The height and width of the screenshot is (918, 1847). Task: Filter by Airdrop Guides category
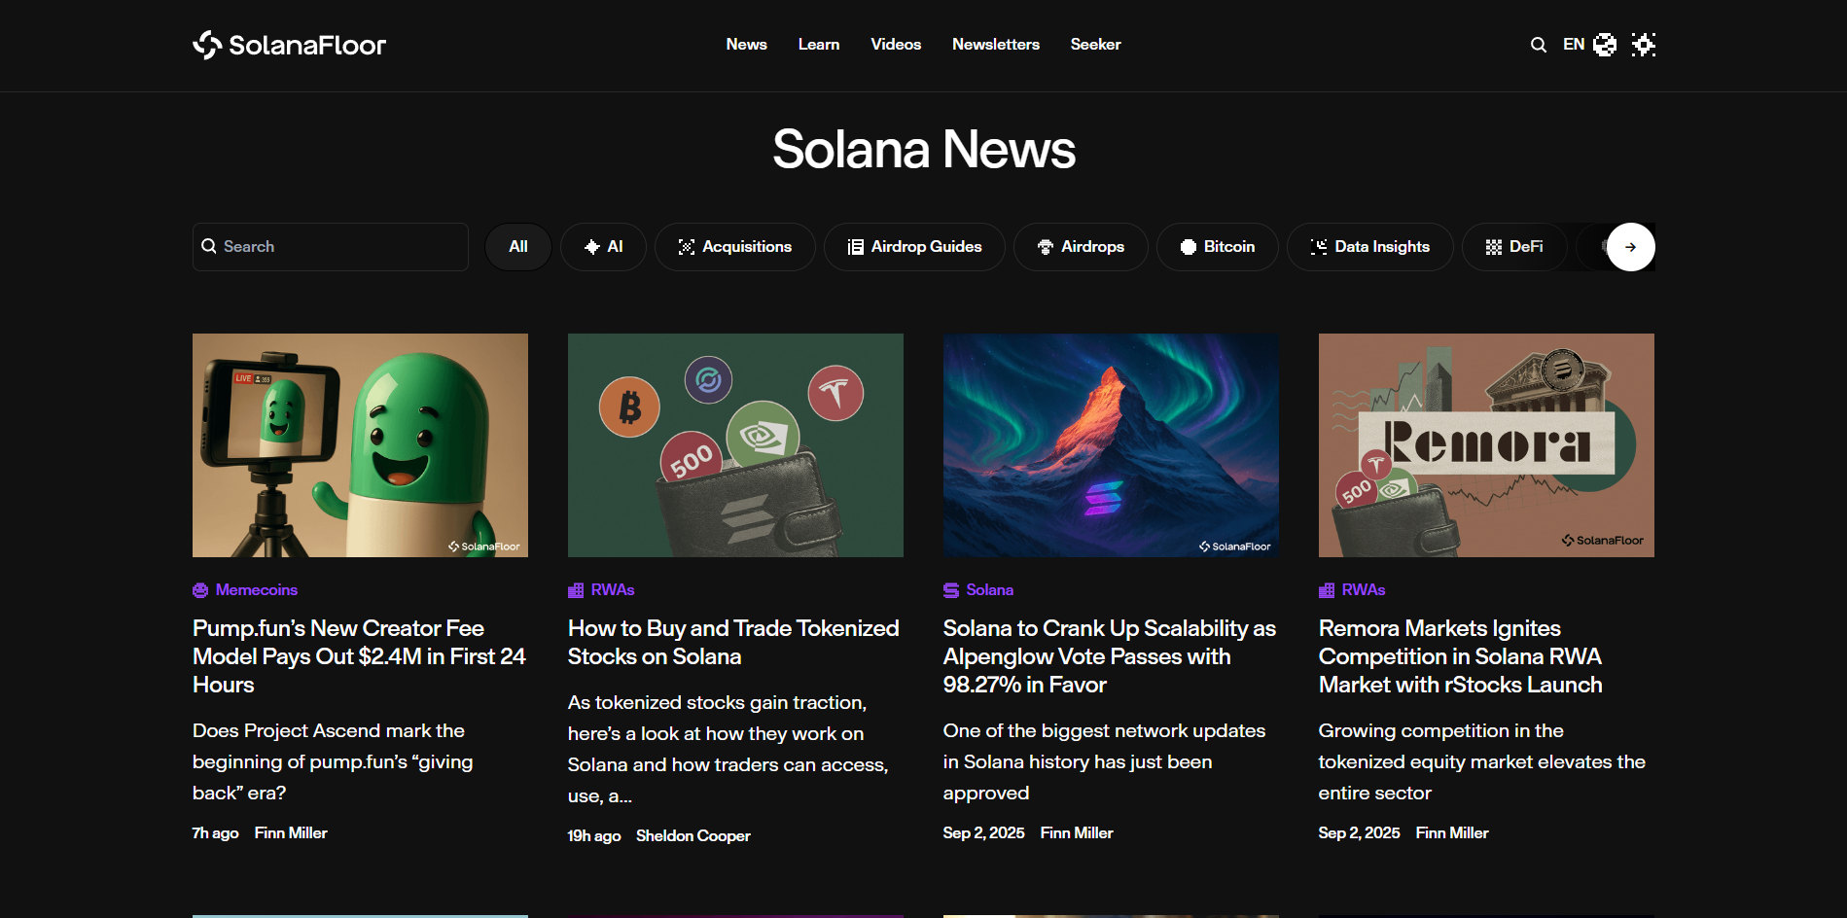coord(914,247)
